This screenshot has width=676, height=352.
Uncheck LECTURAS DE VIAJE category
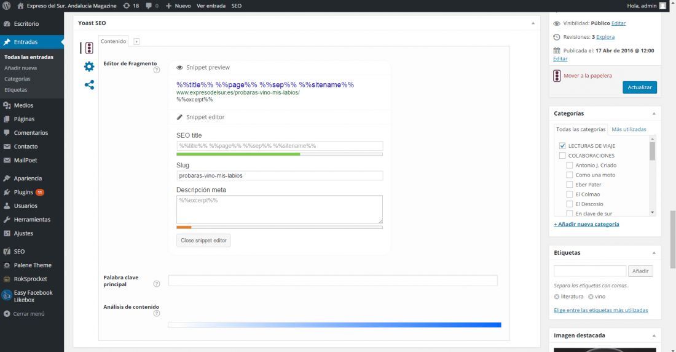pos(562,146)
